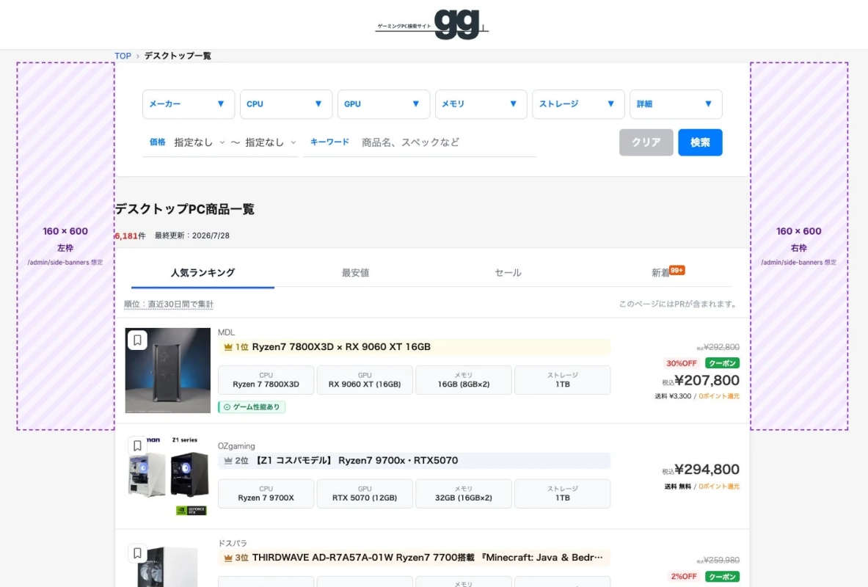Open the maximum price 指定なし selector
The height and width of the screenshot is (587, 868).
click(271, 142)
